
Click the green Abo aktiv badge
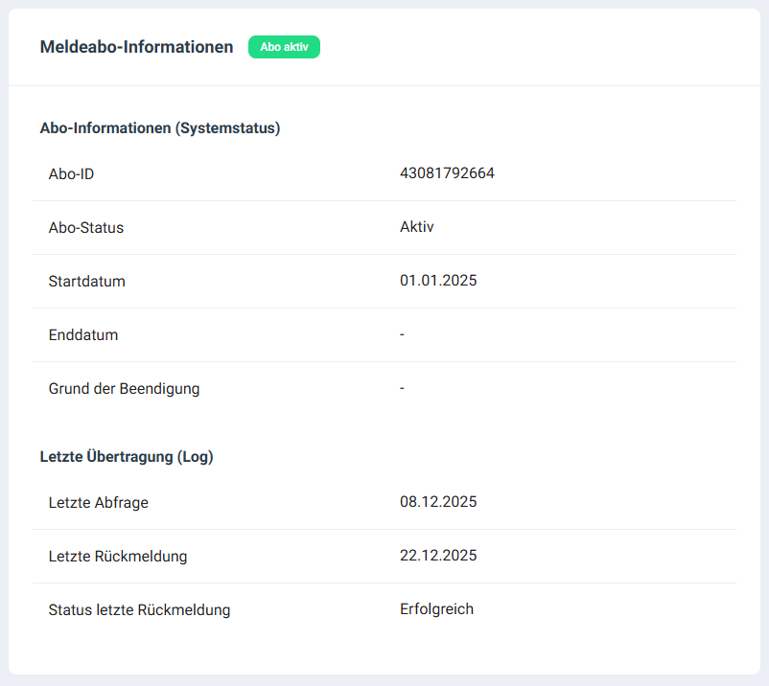tap(284, 47)
